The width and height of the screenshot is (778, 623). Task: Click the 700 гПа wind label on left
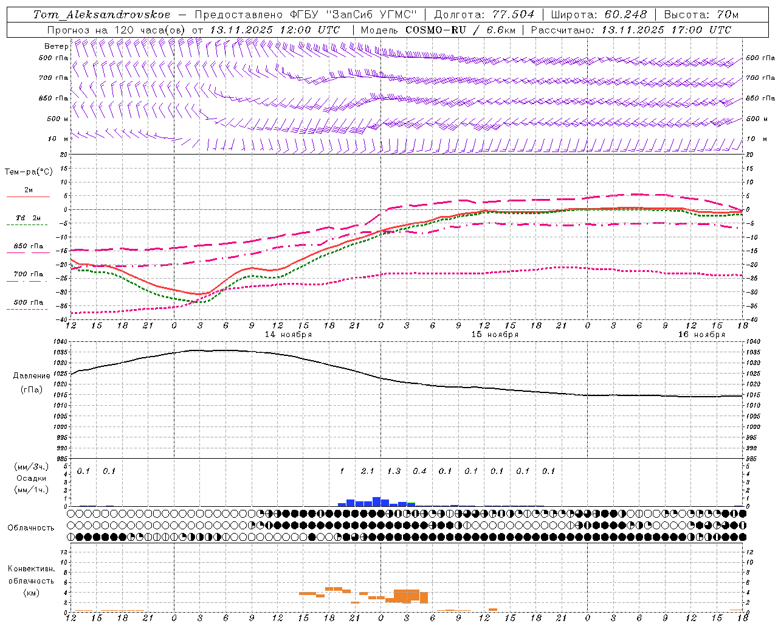click(53, 78)
